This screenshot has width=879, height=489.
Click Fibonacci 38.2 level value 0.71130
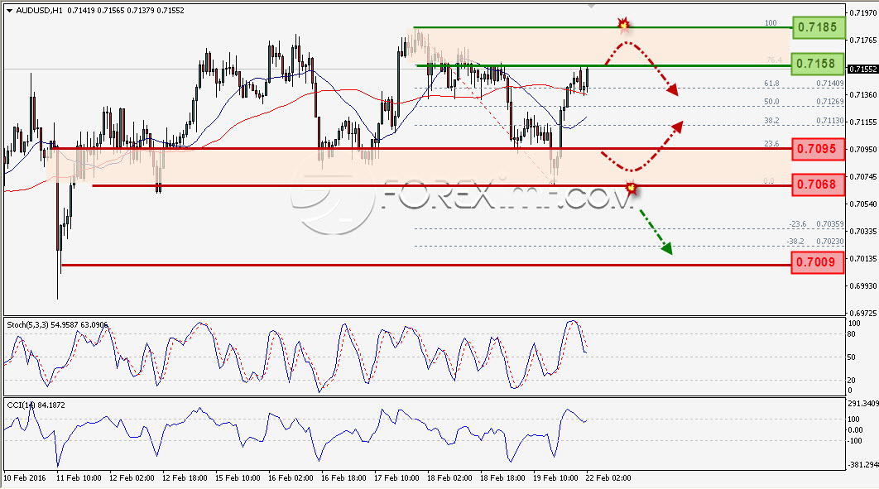click(x=829, y=121)
